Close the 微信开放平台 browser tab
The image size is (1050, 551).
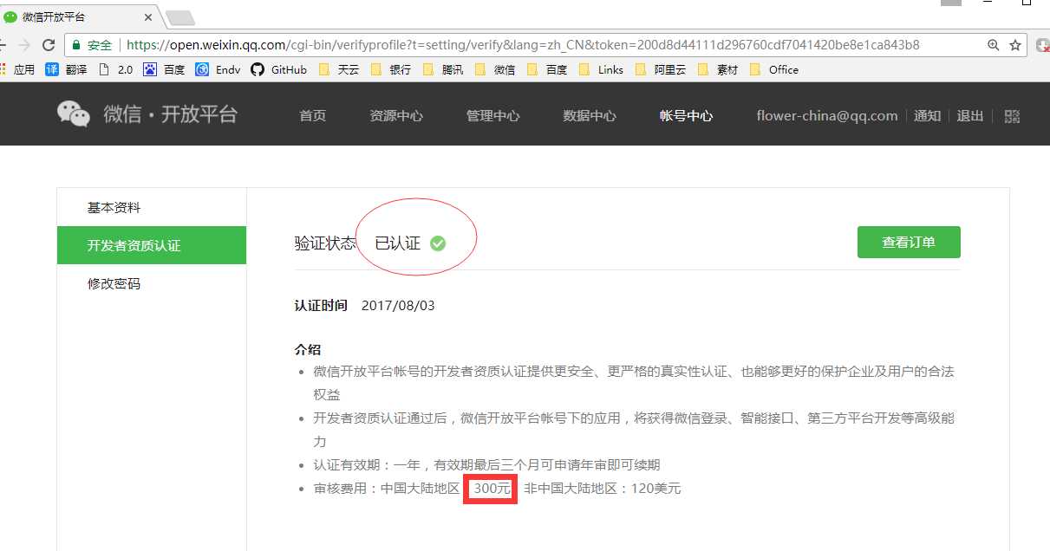click(x=148, y=17)
